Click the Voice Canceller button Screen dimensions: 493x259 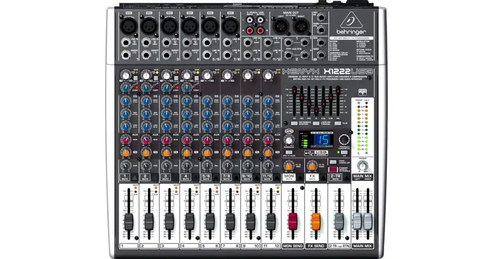[x=333, y=162]
